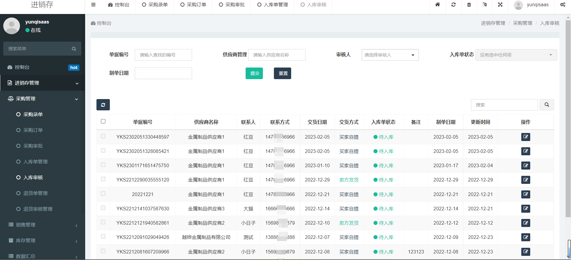Open the settings gears icon
The height and width of the screenshot is (260, 571).
click(x=563, y=5)
